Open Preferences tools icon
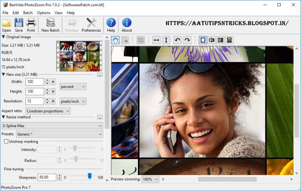301x191 pixels. click(x=91, y=25)
